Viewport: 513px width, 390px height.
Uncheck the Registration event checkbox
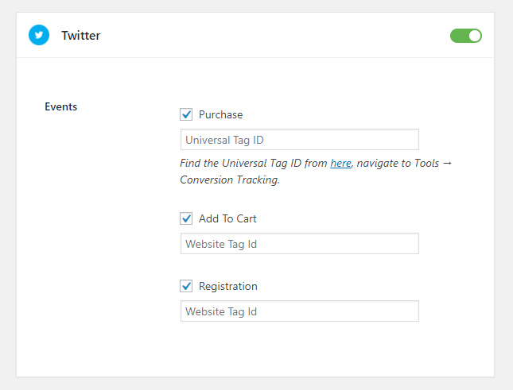[x=186, y=286]
